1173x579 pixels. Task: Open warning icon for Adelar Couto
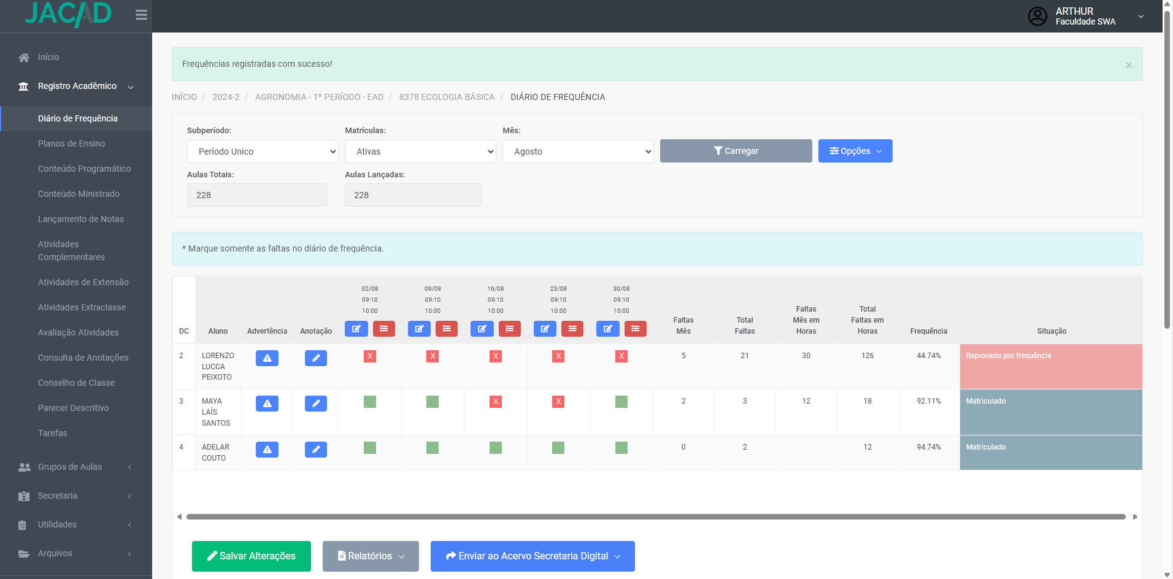pyautogui.click(x=267, y=450)
